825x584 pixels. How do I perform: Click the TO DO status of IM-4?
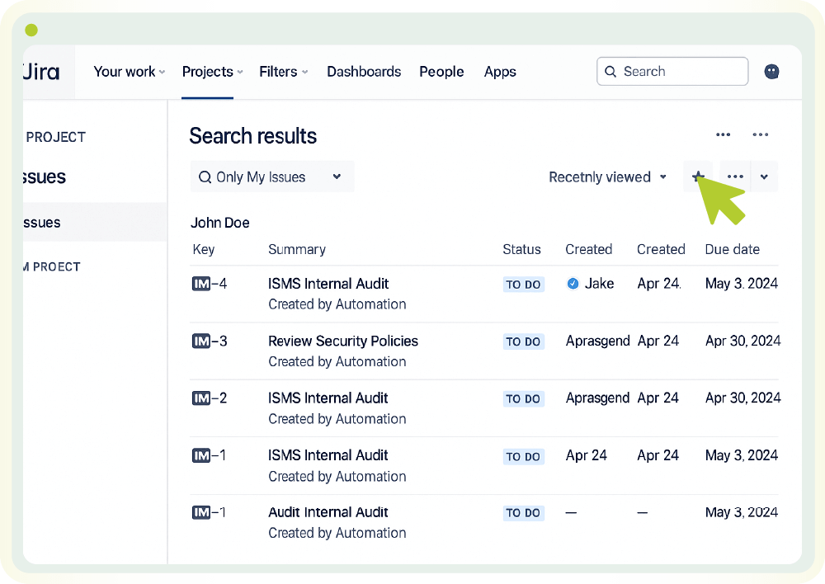coord(523,285)
